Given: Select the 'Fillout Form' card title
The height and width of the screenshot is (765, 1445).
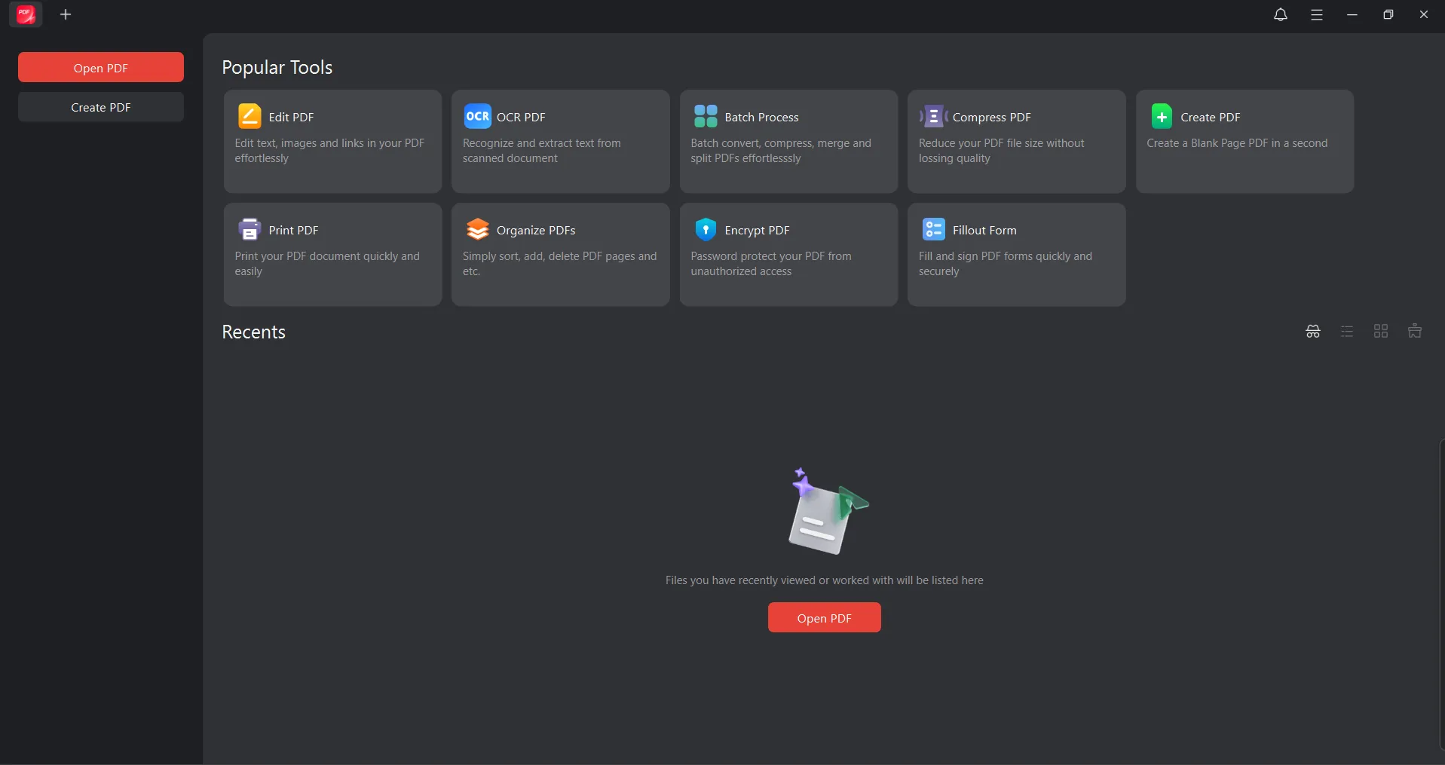Looking at the screenshot, I should point(984,230).
